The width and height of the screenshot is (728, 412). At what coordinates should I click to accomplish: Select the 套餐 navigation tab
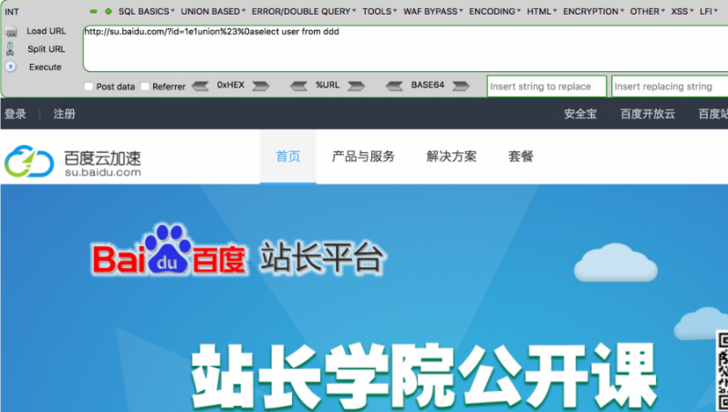tap(521, 157)
